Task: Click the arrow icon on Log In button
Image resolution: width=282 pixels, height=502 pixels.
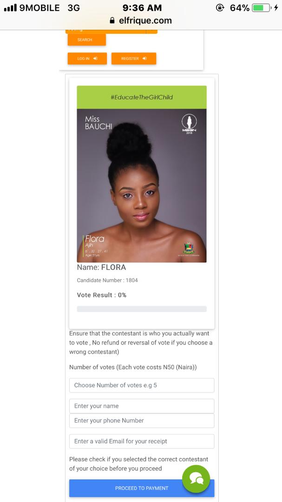Action: [95, 59]
